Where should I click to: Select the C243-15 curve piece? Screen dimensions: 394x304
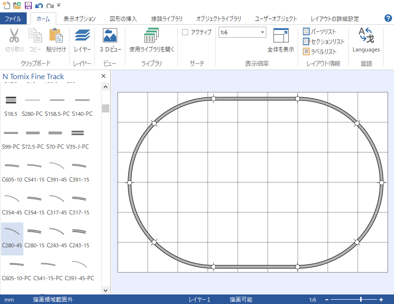point(79,237)
